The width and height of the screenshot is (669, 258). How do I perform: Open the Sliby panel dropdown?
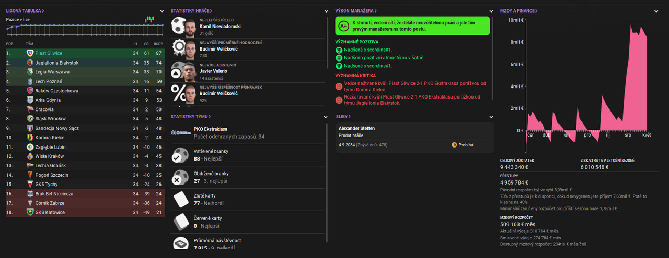tap(491, 117)
